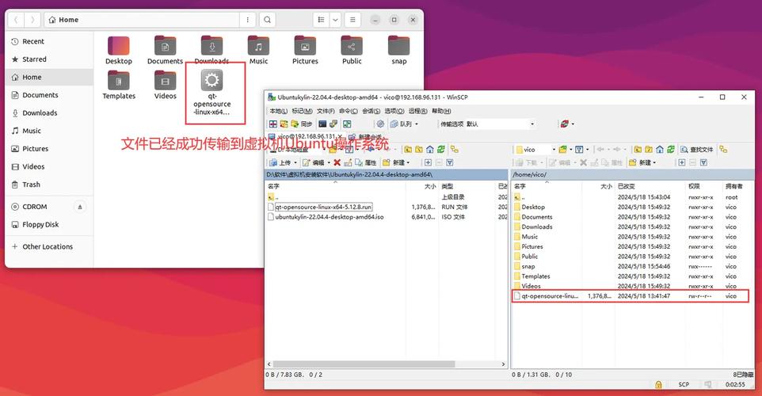
Task: Click the search icon in Files window
Action: pyautogui.click(x=267, y=20)
